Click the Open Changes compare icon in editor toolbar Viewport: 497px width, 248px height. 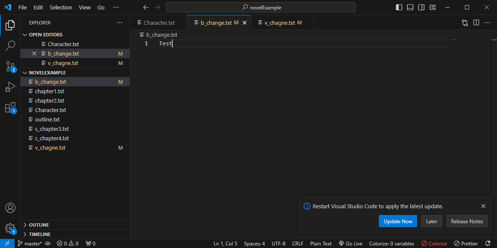[x=465, y=23]
